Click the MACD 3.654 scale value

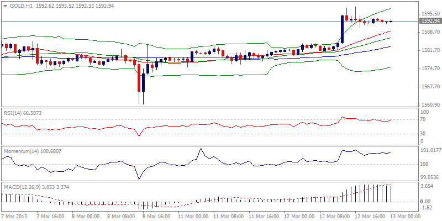[427, 187]
